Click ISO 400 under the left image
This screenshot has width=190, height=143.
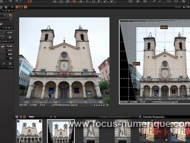(23, 105)
